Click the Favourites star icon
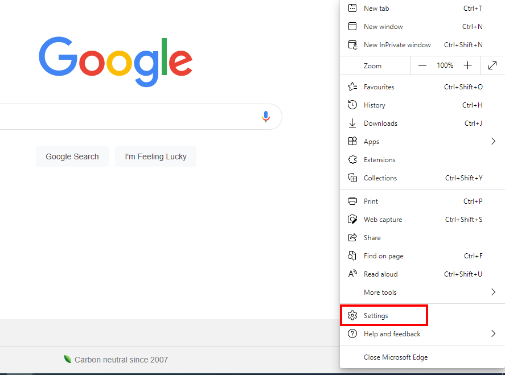 point(352,86)
